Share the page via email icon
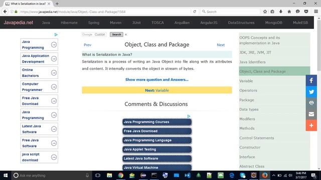The width and height of the screenshot is (321, 180). tap(311, 114)
